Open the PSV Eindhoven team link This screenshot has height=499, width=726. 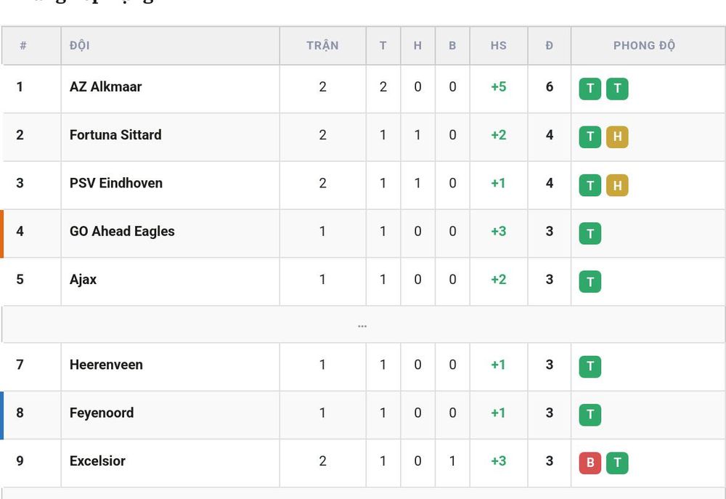(x=115, y=183)
